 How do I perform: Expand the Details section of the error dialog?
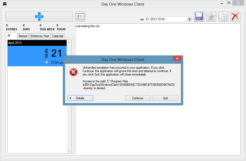80,98
